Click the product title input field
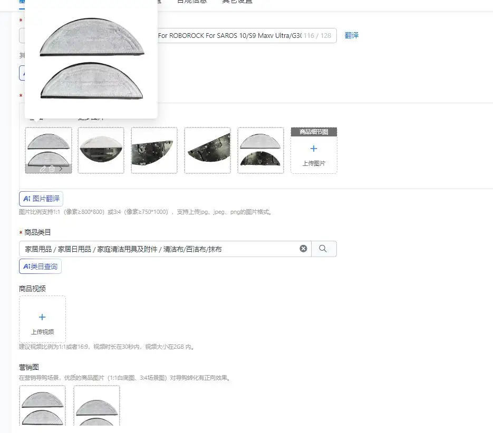The image size is (493, 433). tap(178, 35)
